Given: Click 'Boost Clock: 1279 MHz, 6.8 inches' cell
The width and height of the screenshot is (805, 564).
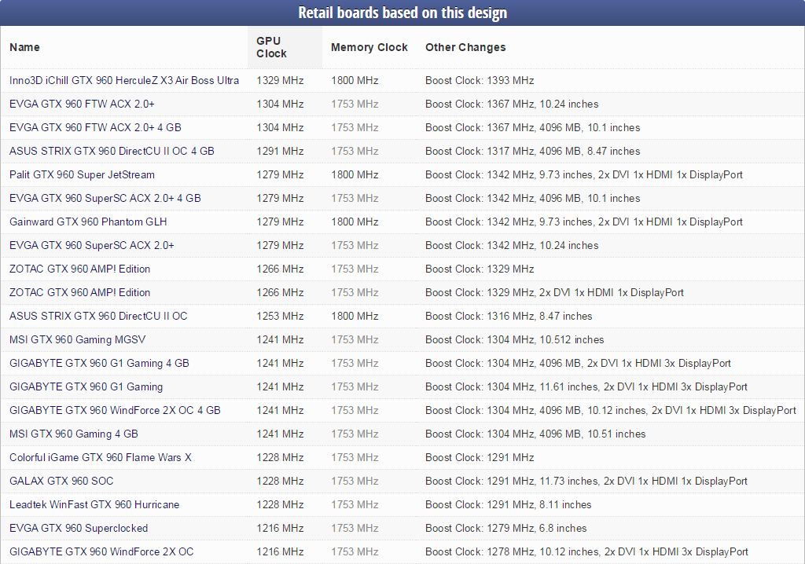Looking at the screenshot, I should 506,529.
